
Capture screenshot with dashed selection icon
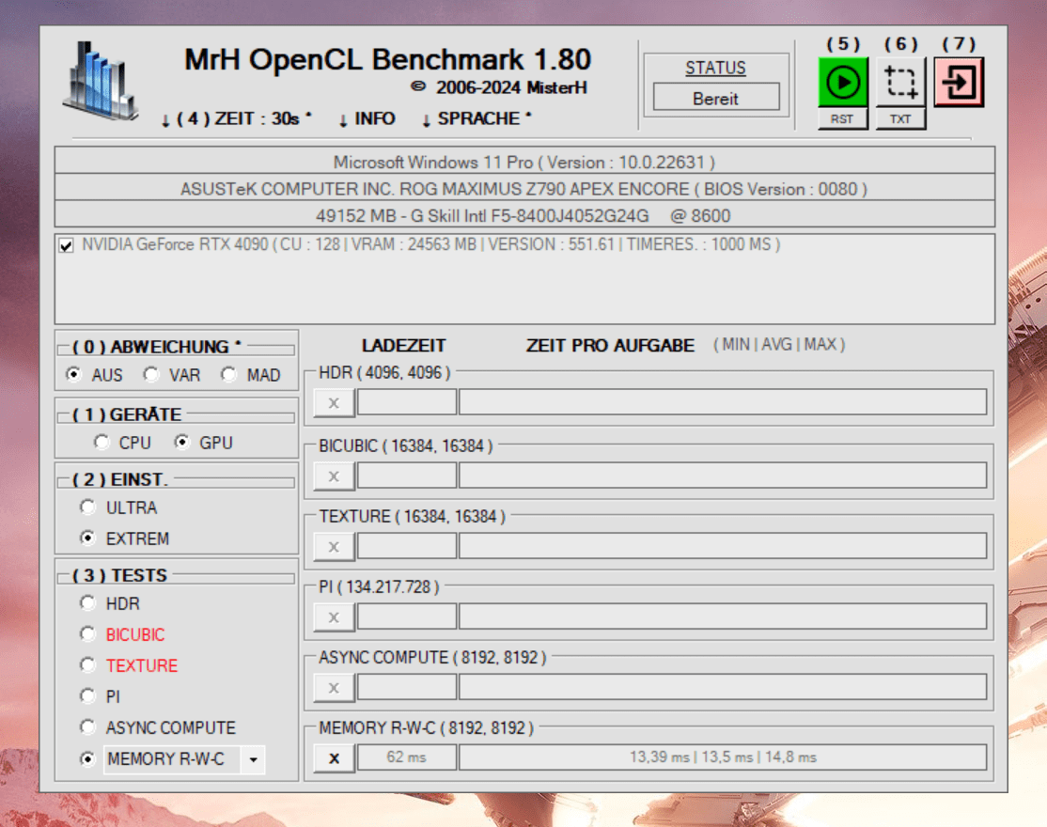pyautogui.click(x=900, y=82)
